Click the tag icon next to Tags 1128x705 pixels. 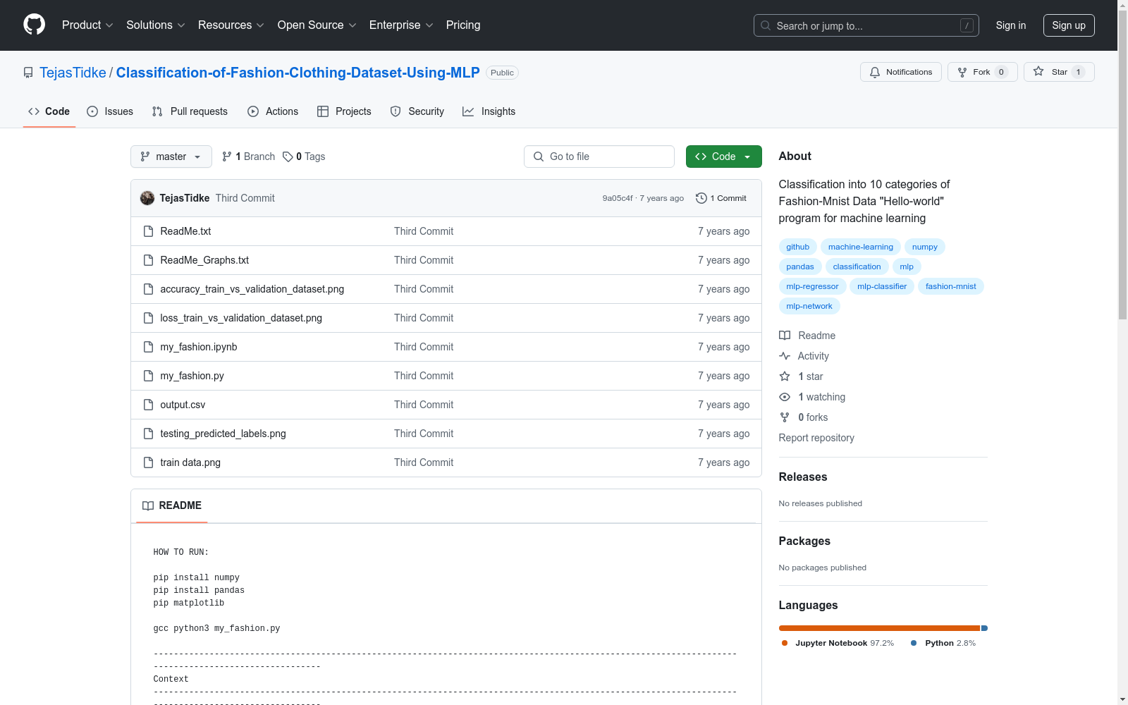click(288, 157)
